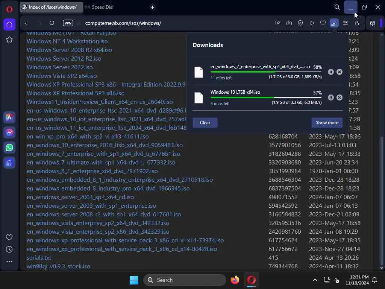385x289 pixels.
Task: Open Windows11_InsiderPreview_Client_x64 iso link
Action: pos(100,102)
